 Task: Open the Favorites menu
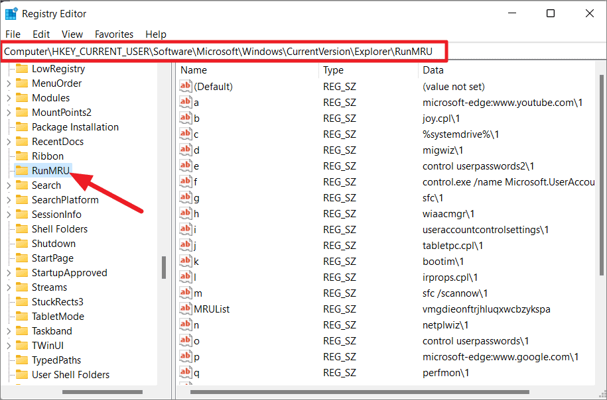[x=113, y=34]
